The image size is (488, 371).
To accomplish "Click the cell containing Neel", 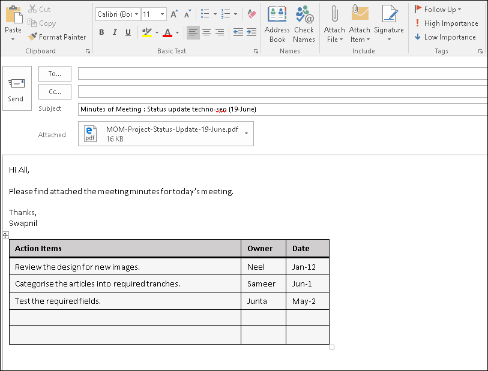I will (x=264, y=267).
